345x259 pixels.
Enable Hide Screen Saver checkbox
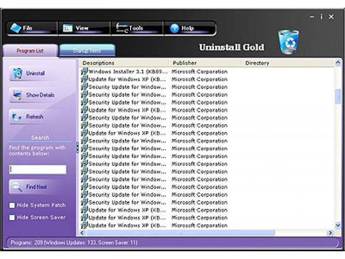click(x=12, y=218)
